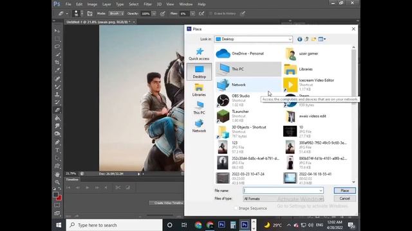Open This PC in Place dialog sidebar
The image size is (412, 231).
pos(199,108)
